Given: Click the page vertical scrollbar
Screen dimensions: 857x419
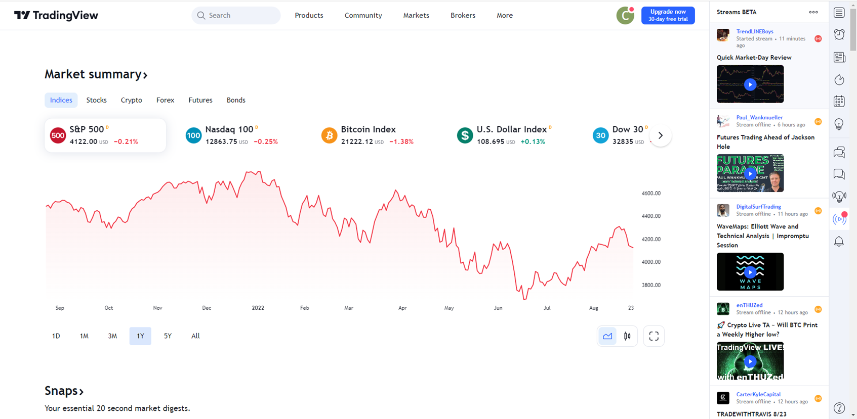Looking at the screenshot, I should (853, 29).
